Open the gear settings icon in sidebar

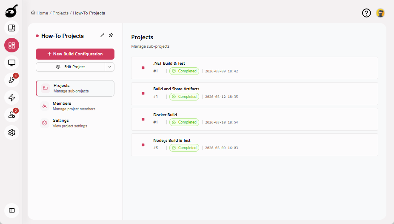coord(12,132)
